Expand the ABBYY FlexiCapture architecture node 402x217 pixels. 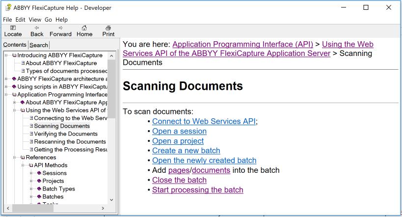[6, 79]
